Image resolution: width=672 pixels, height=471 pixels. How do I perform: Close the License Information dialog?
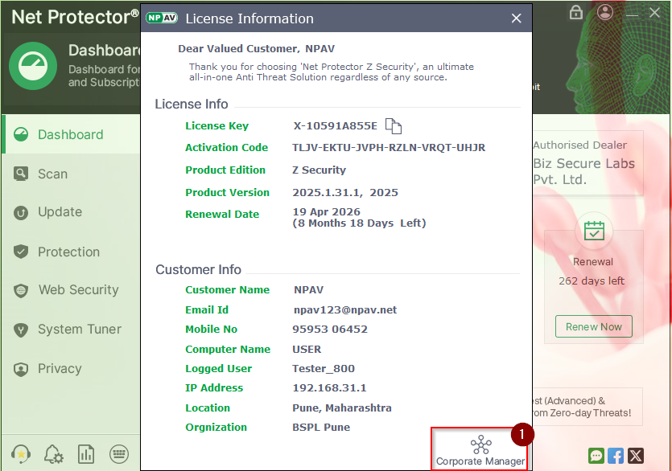pos(516,18)
